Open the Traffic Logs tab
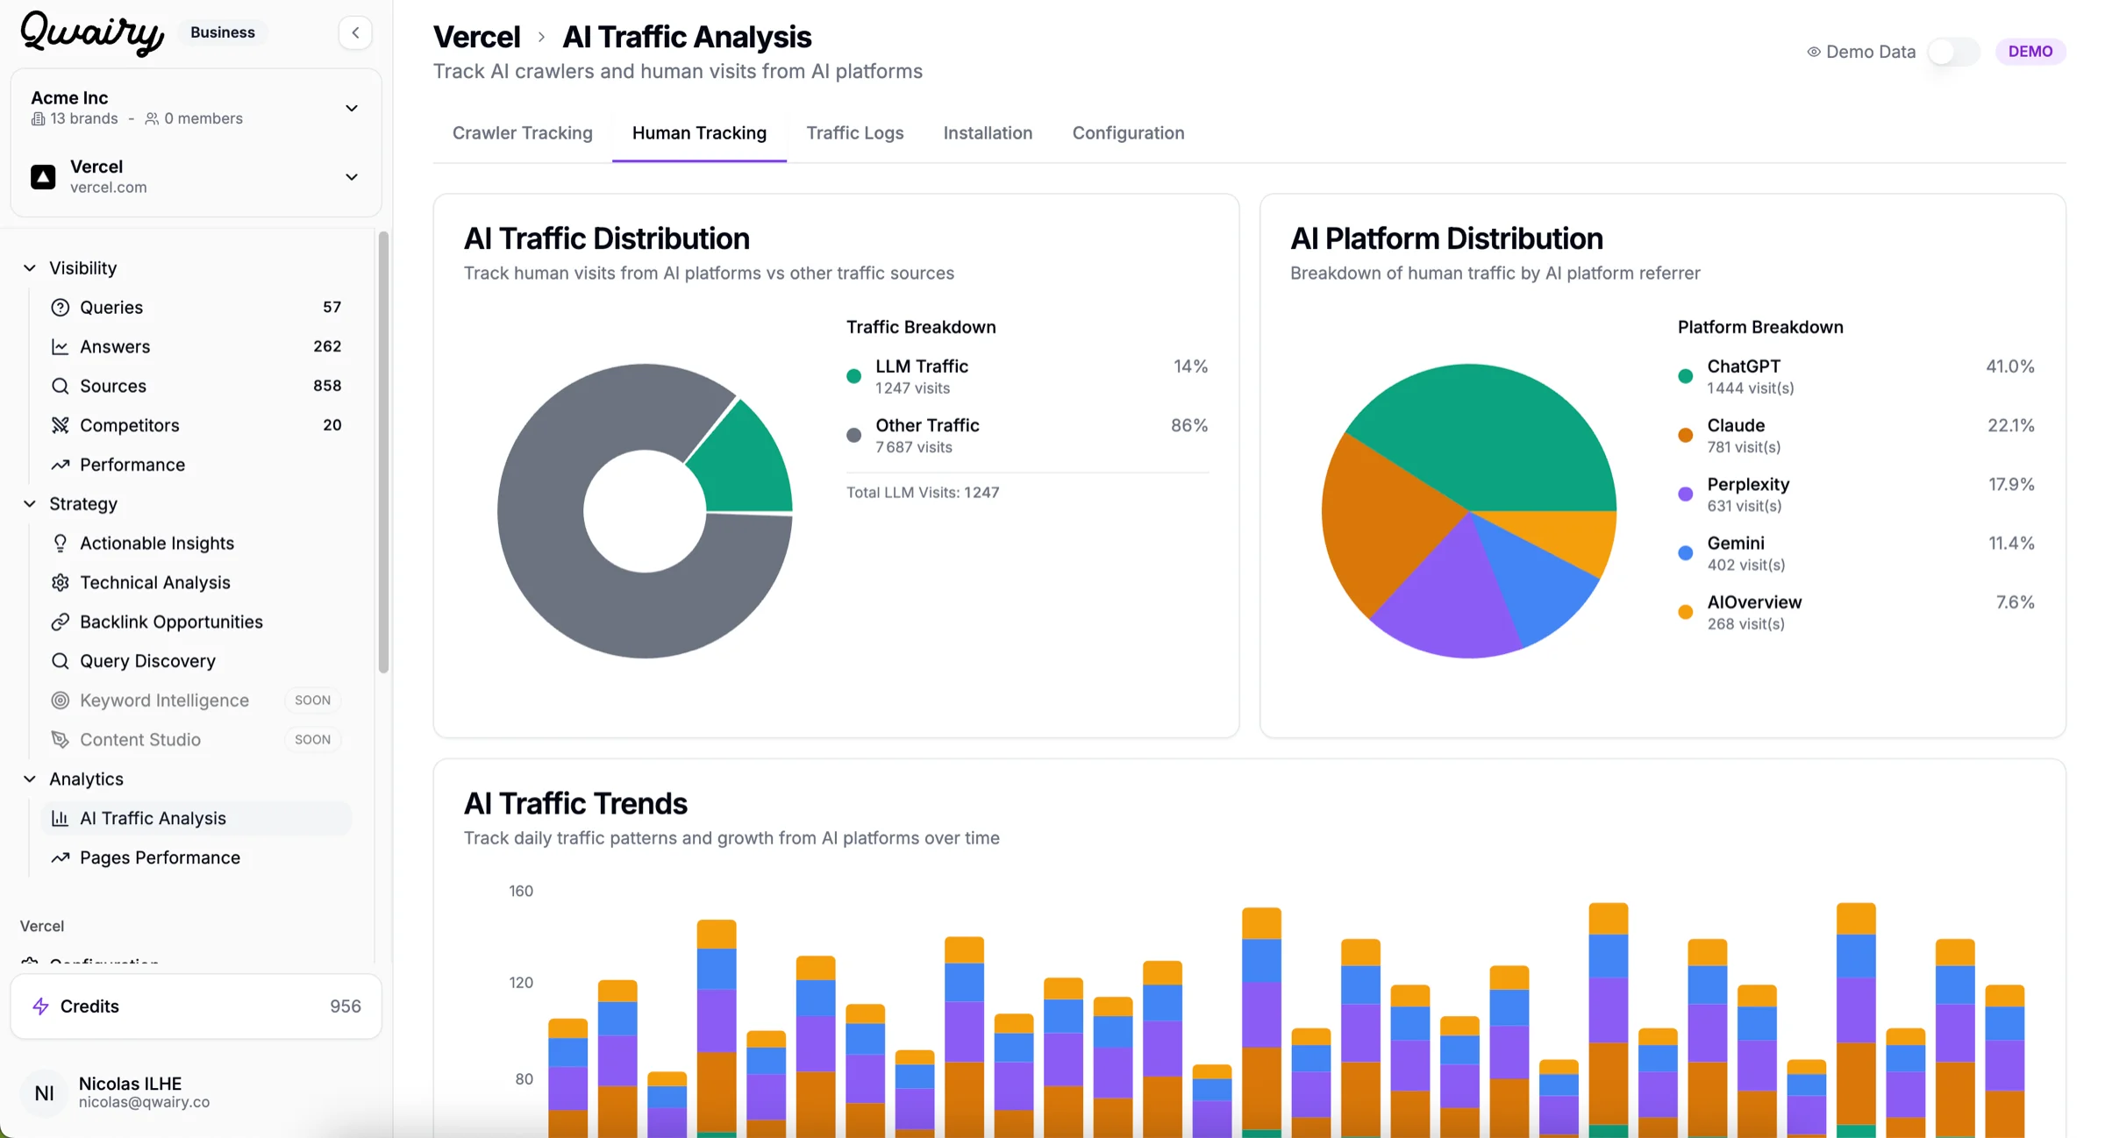The height and width of the screenshot is (1138, 2105). [855, 132]
